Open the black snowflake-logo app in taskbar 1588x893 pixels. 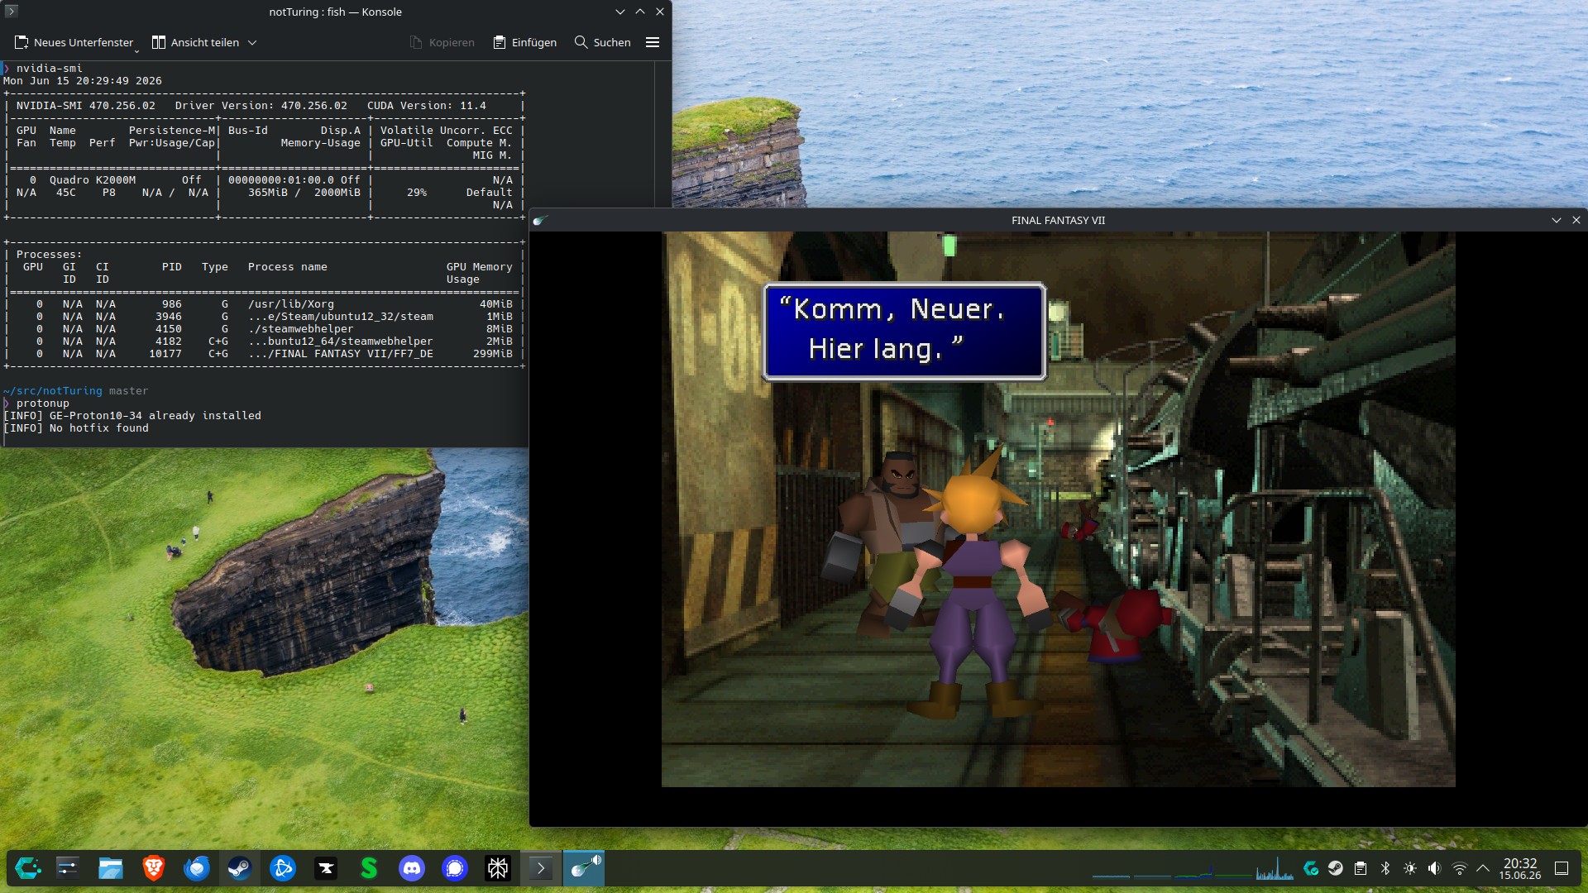[x=498, y=868]
